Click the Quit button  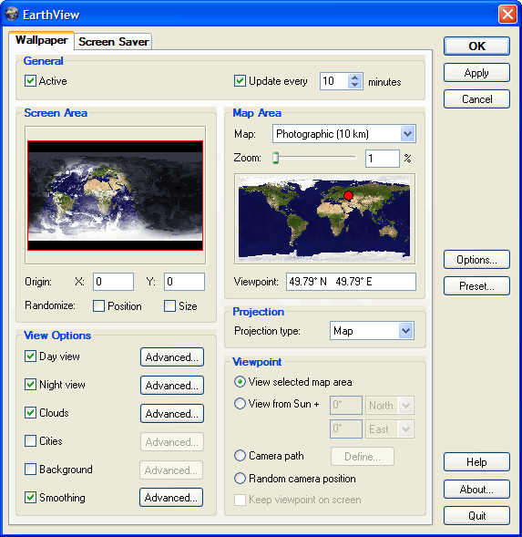click(x=476, y=516)
